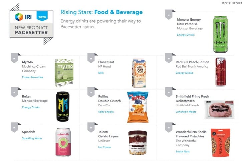This screenshot has width=242, height=161.
Task: Select the Reign energy drink can image
Action: tap(63, 106)
